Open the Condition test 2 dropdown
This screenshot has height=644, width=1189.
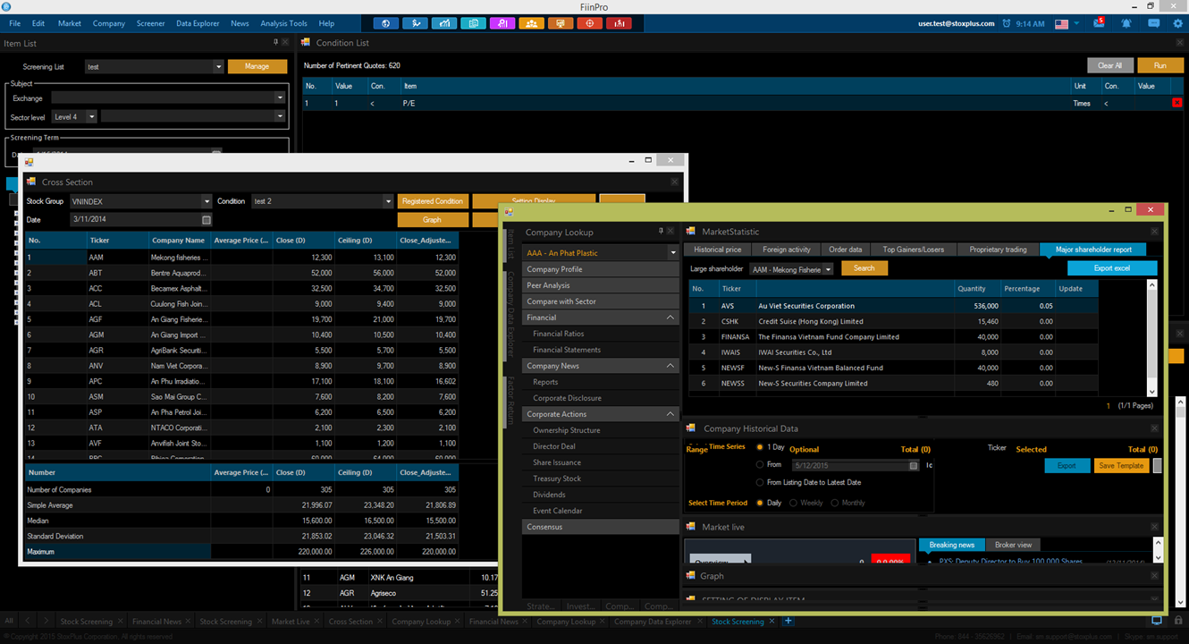pos(388,201)
